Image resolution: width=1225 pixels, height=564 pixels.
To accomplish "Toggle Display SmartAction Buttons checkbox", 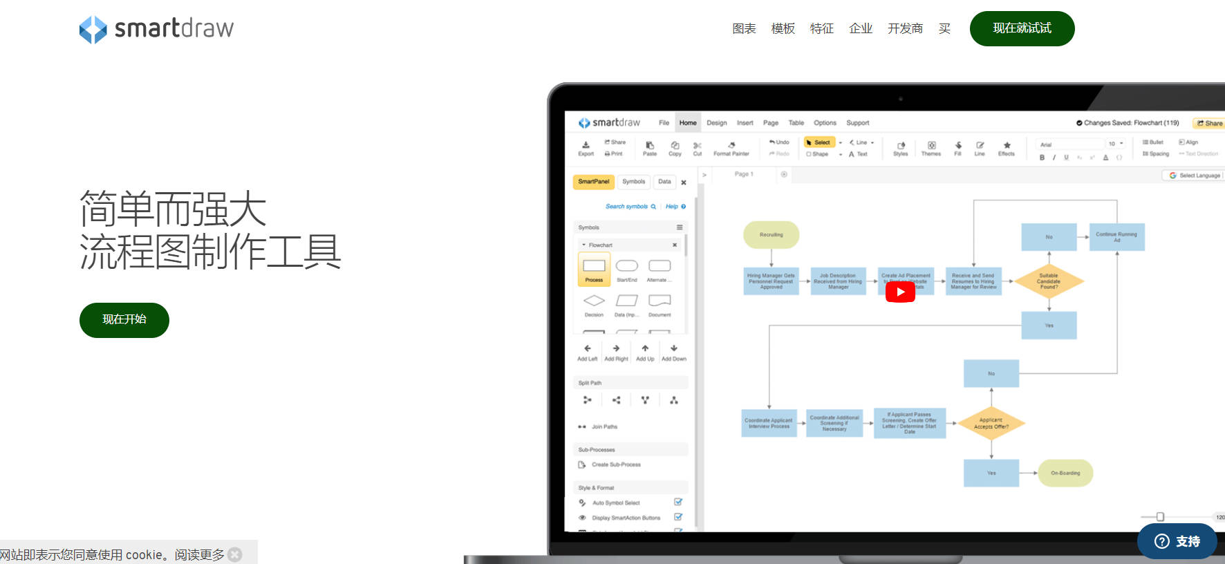I will (x=678, y=517).
